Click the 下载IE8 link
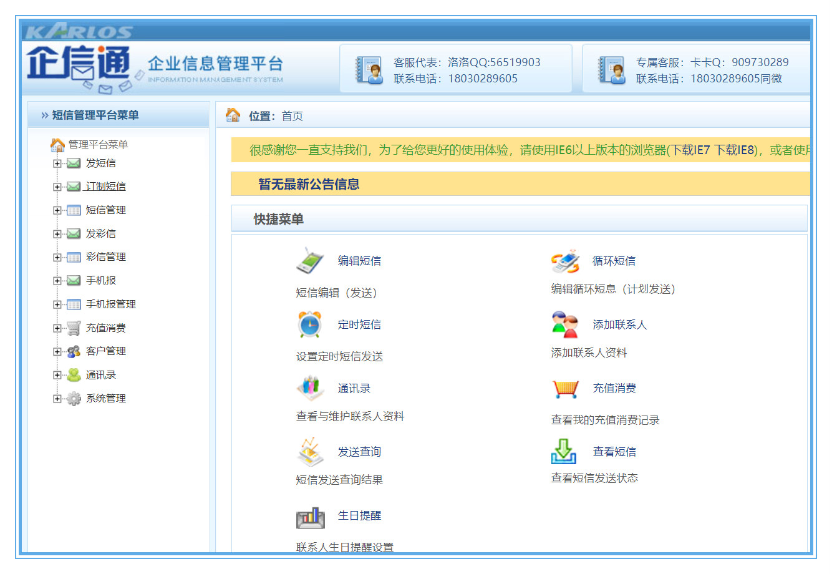This screenshot has width=832, height=574. [734, 150]
